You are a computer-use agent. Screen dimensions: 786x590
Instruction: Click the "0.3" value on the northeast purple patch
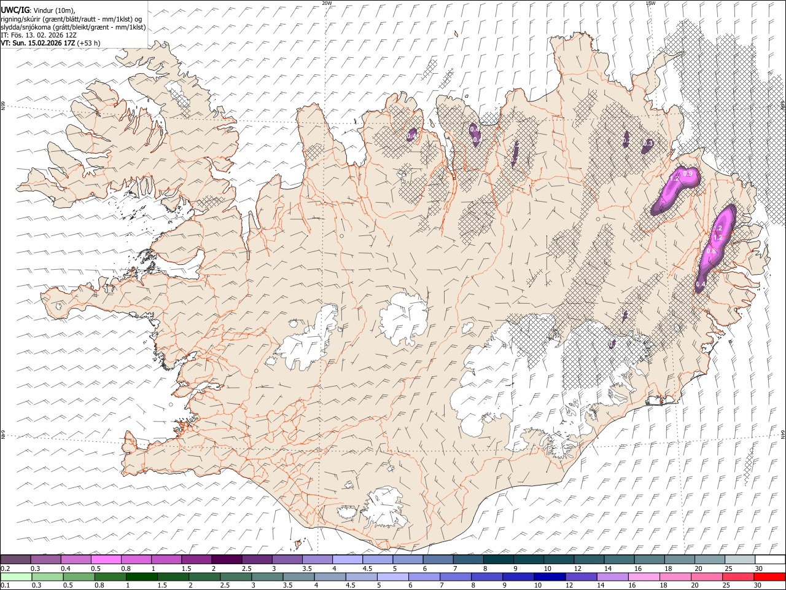[648, 143]
